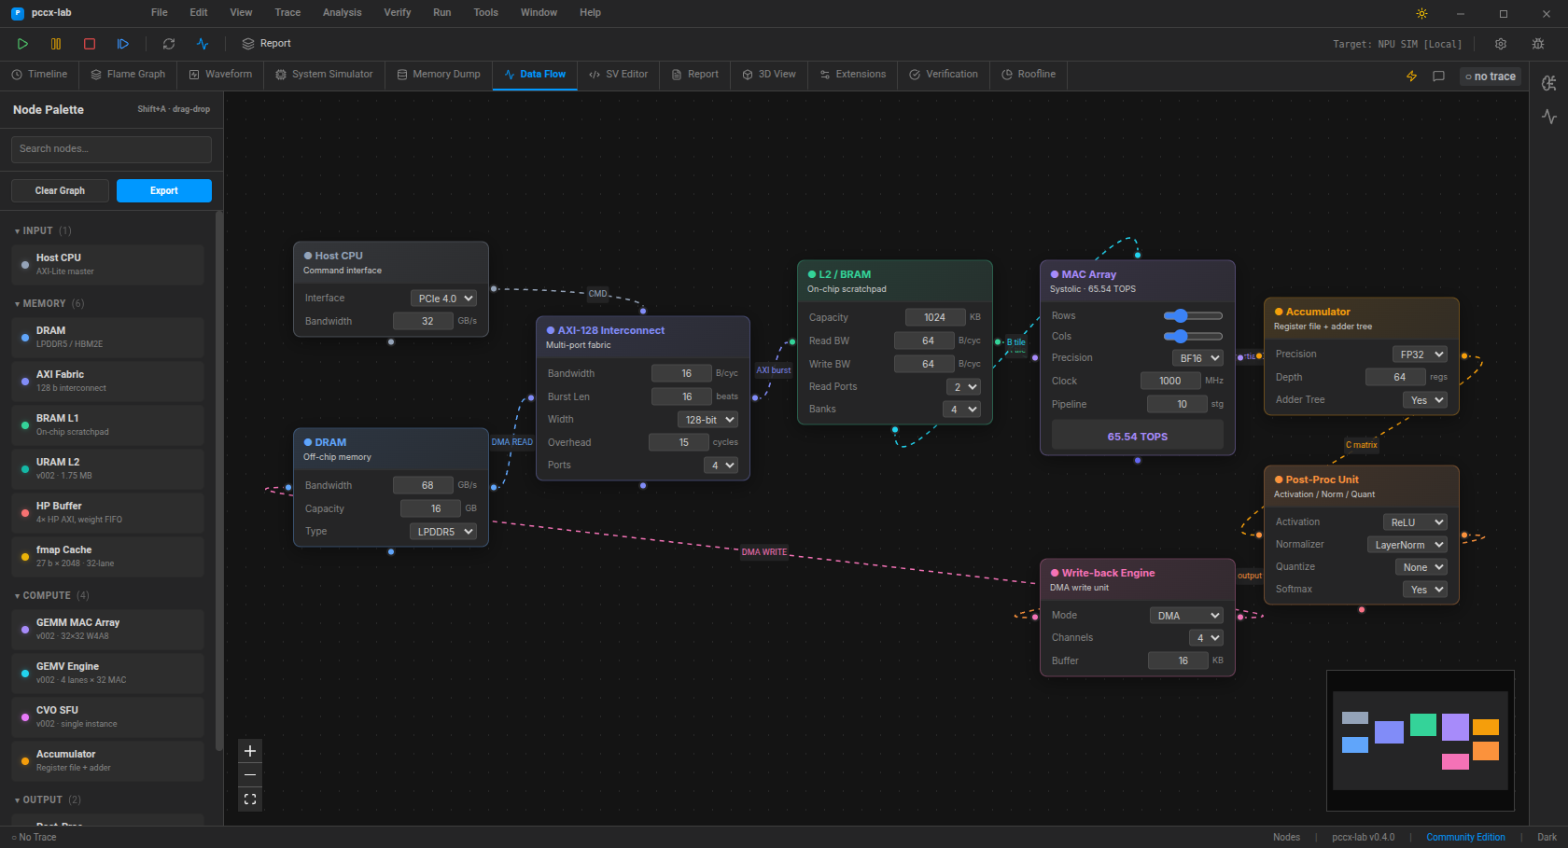Click the Reload circular-arrows icon in toolbar

tap(169, 44)
